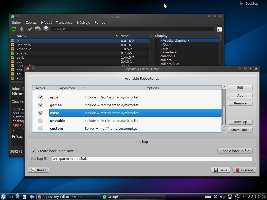Click green ghost icon in Octopi title bar
Screen dimensions: 267x200
(x=13, y=16)
